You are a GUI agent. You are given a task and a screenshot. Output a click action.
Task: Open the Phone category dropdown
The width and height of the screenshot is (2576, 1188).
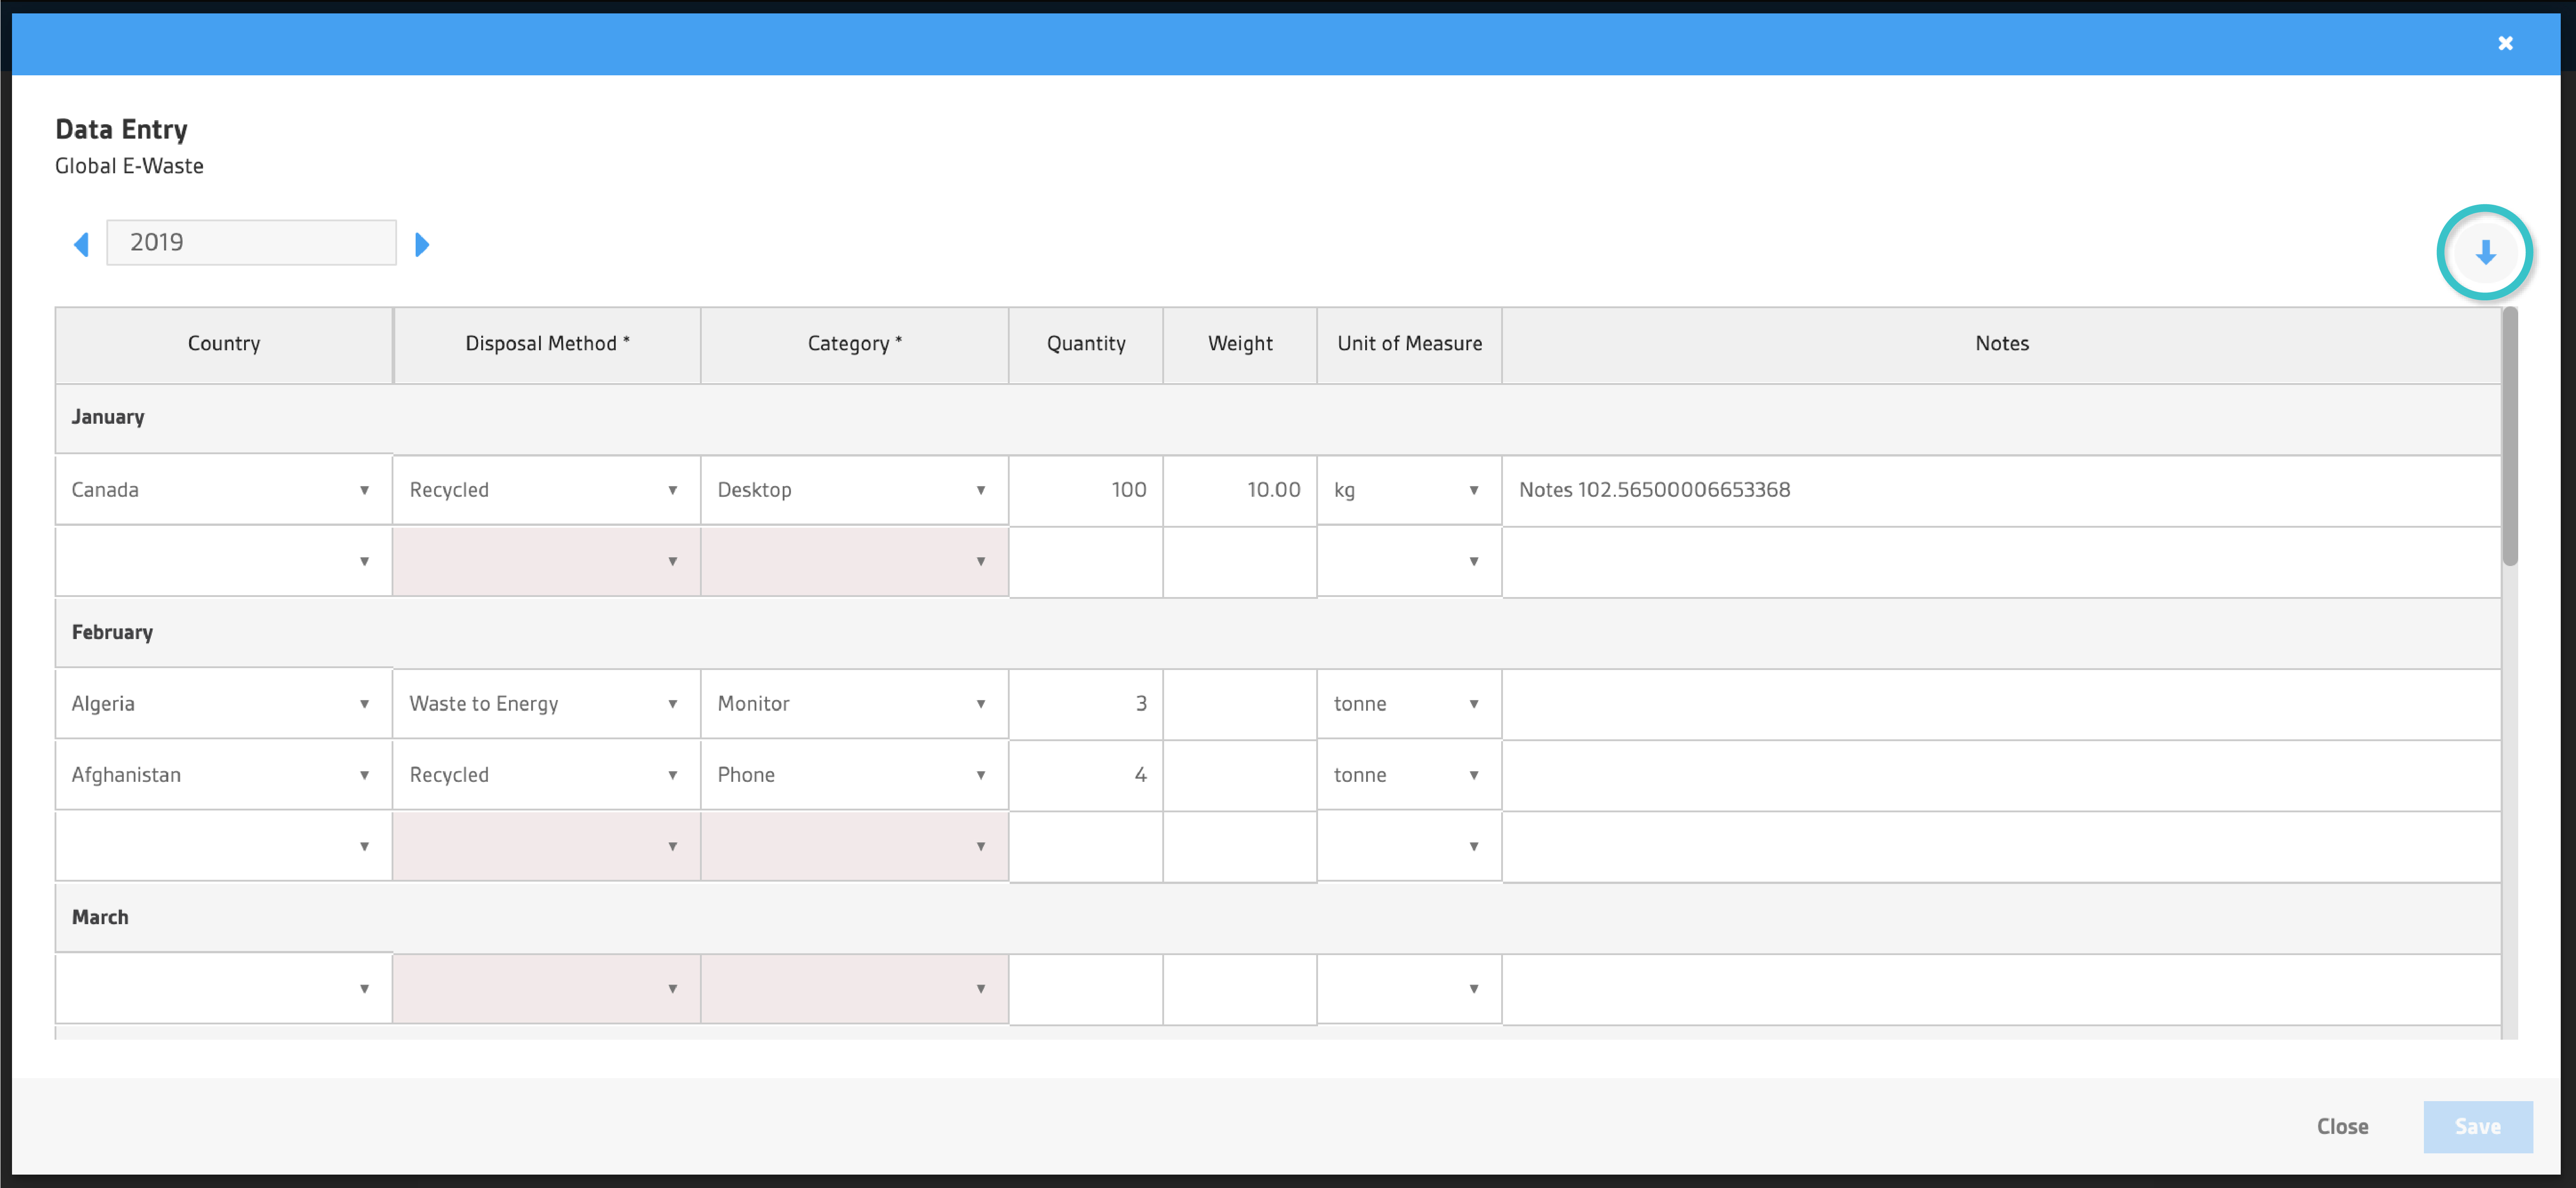[855, 774]
